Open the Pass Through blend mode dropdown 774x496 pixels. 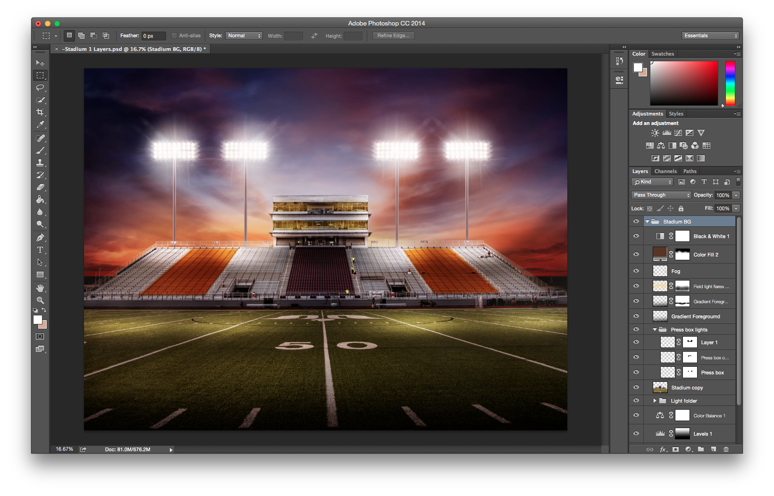point(661,195)
